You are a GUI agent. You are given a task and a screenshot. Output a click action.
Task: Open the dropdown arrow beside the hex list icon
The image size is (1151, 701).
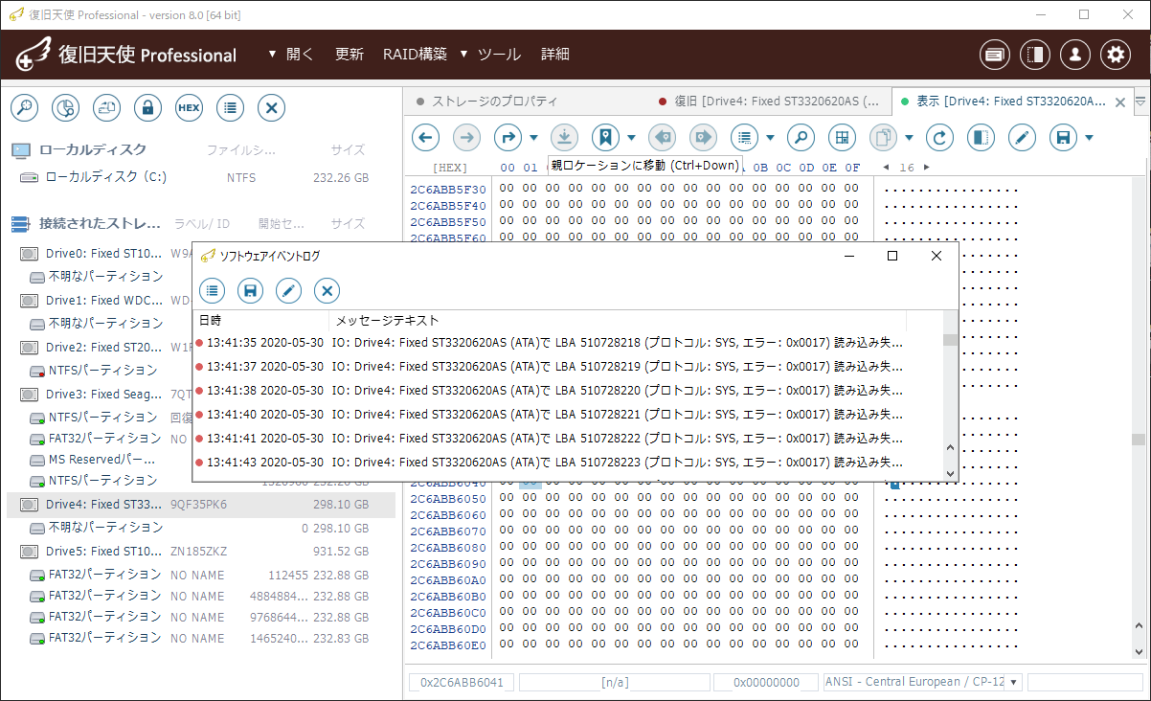[771, 138]
